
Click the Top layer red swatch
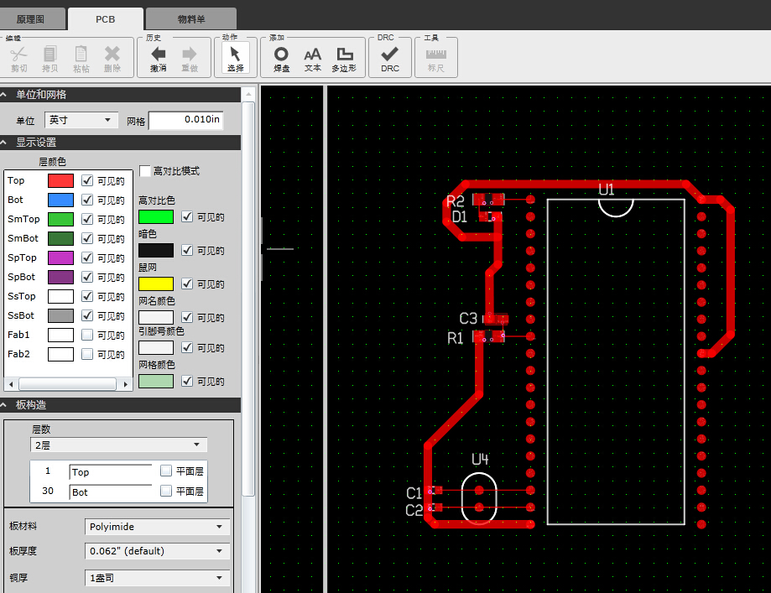(x=60, y=180)
